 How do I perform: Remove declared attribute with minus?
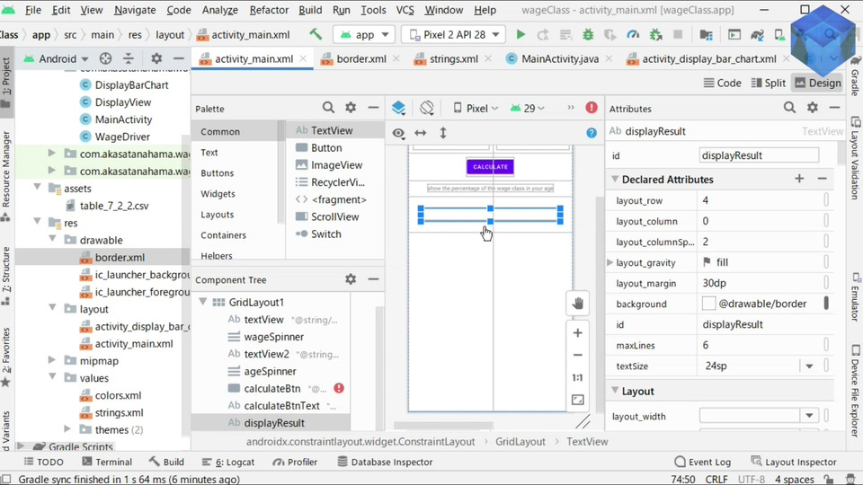coord(822,179)
